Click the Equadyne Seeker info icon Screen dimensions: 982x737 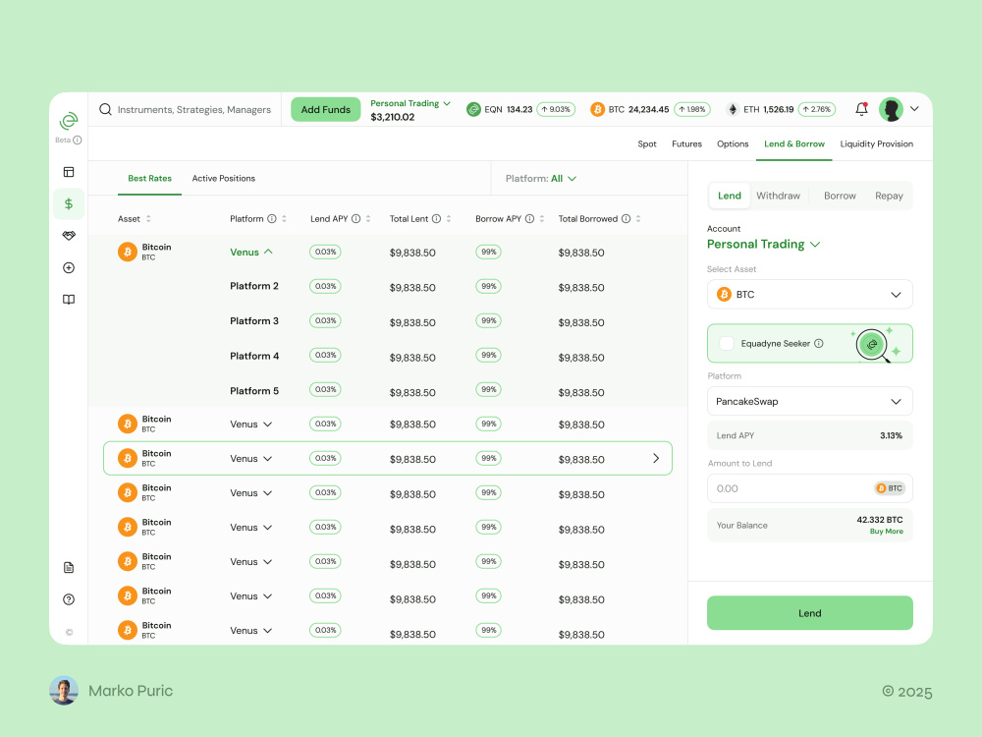(819, 343)
